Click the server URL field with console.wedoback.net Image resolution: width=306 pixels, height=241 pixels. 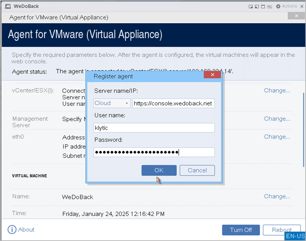click(x=173, y=103)
